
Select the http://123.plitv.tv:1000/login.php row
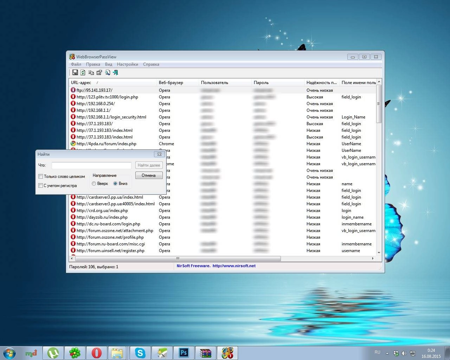tap(223, 97)
